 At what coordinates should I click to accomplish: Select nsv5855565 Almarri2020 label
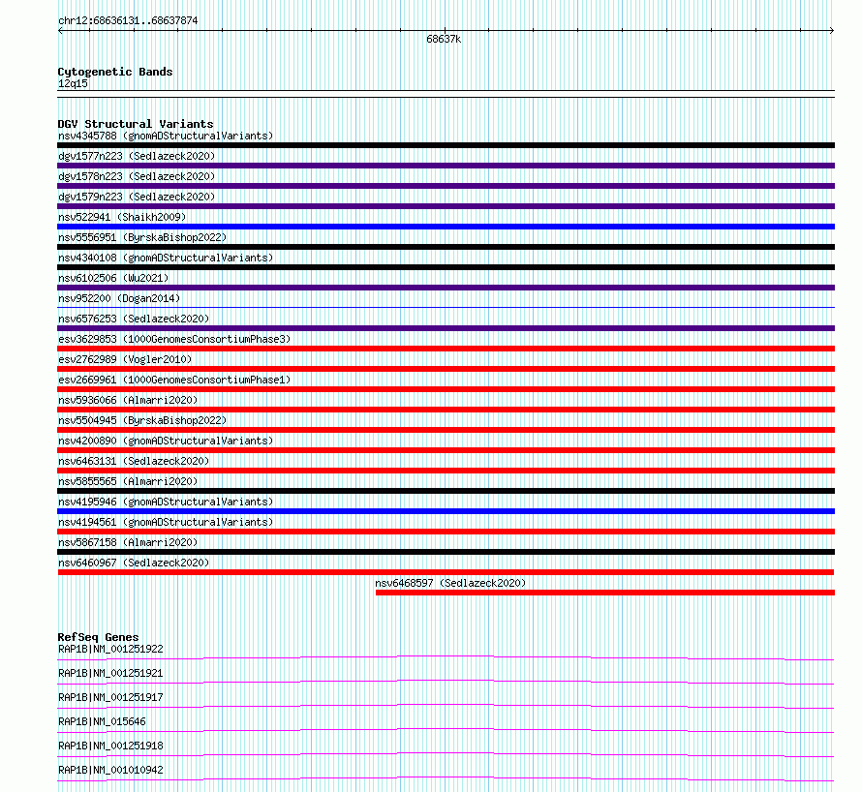coord(128,481)
